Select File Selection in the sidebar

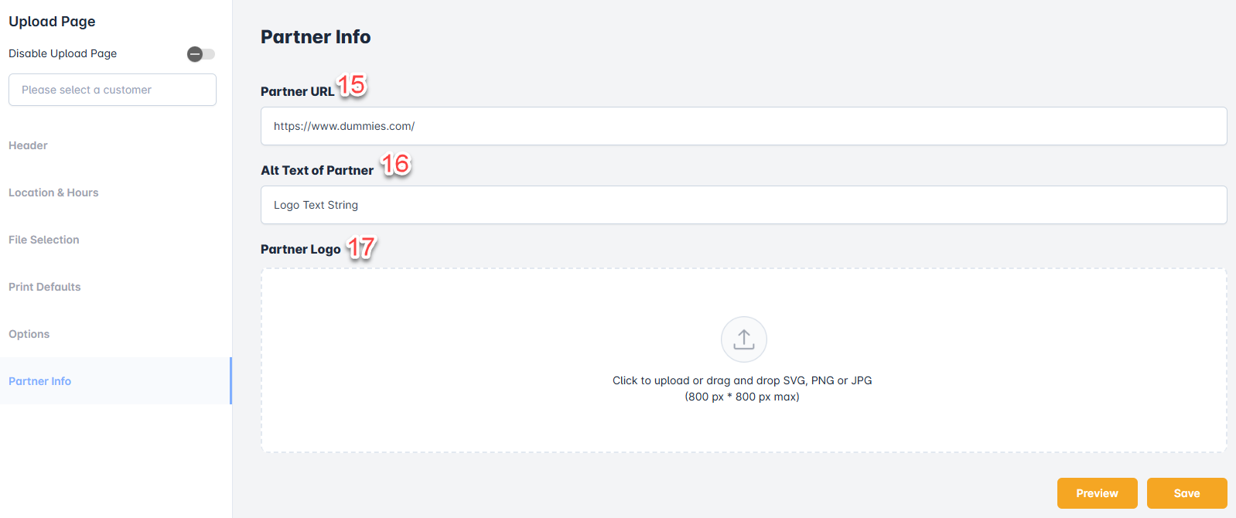[x=44, y=240]
